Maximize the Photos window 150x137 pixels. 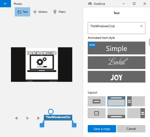pos(134,4)
